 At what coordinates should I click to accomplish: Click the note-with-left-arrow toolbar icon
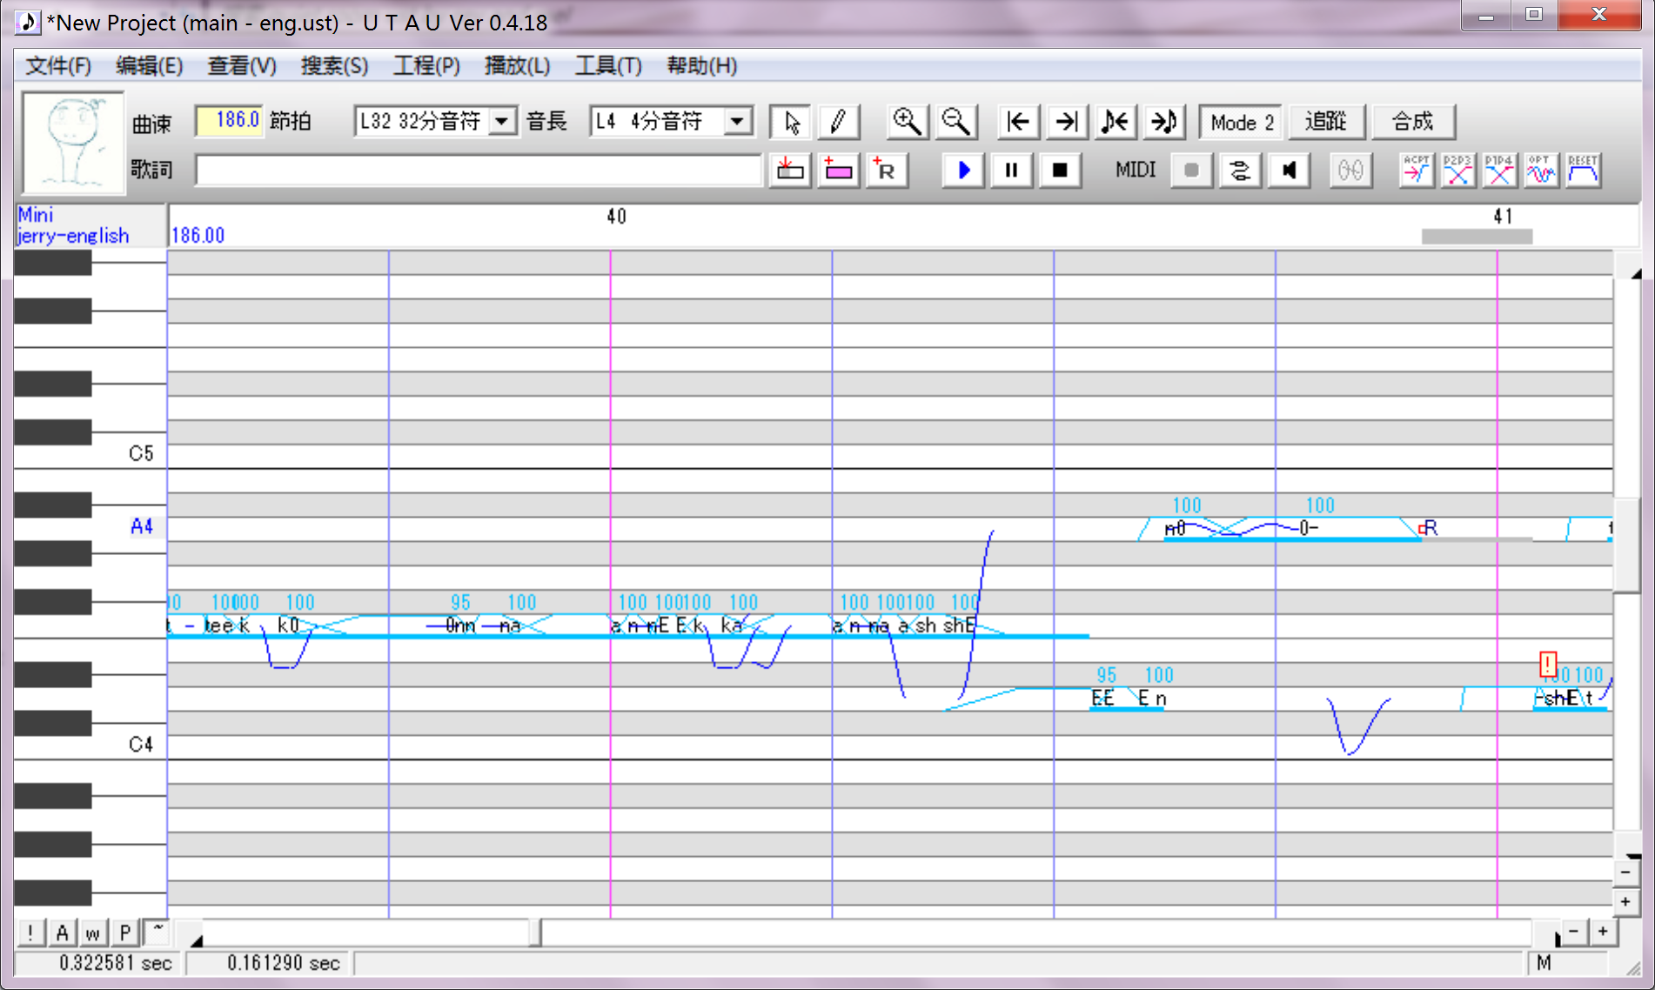[1116, 122]
